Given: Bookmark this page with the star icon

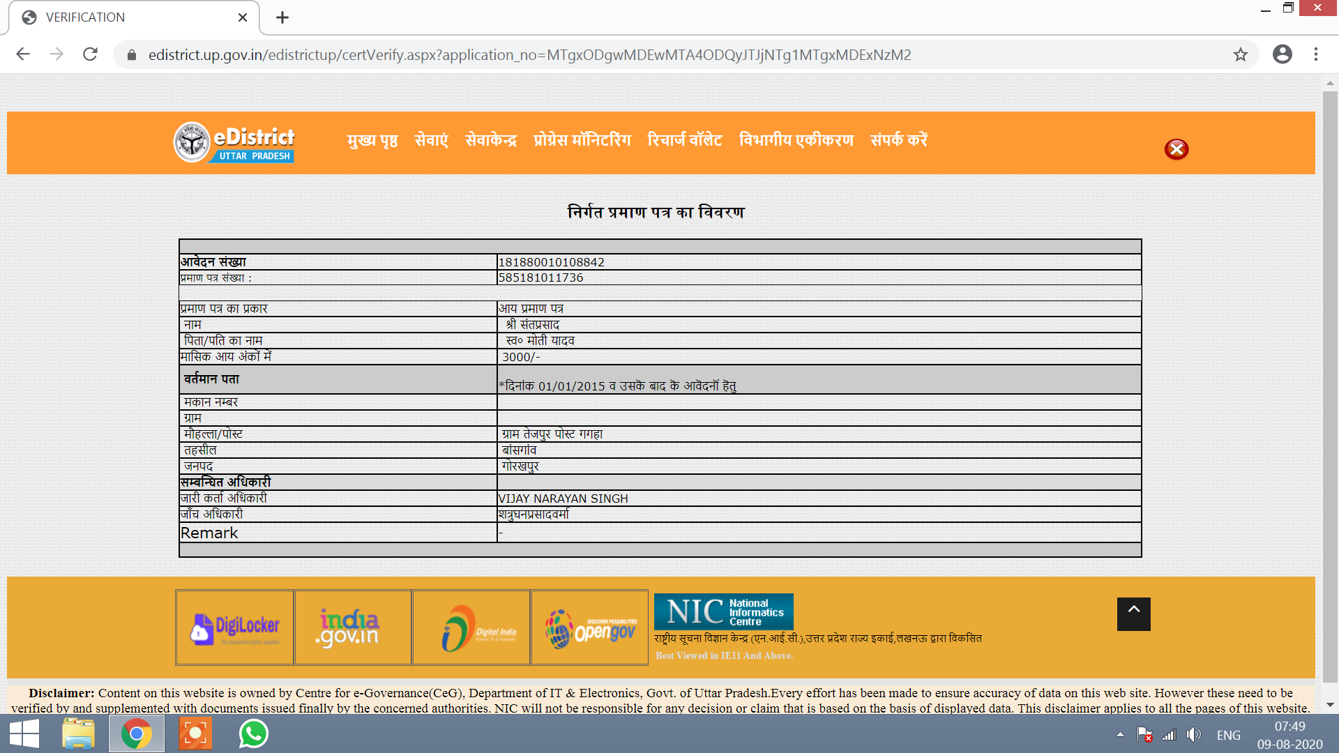Looking at the screenshot, I should 1240,54.
